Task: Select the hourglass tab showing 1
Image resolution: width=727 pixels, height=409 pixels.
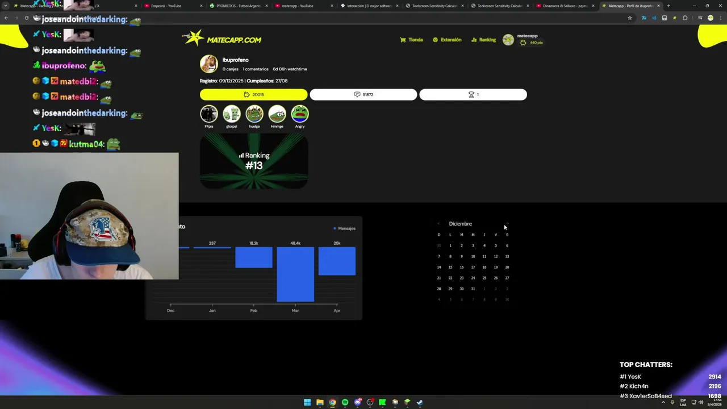Action: pos(473,95)
